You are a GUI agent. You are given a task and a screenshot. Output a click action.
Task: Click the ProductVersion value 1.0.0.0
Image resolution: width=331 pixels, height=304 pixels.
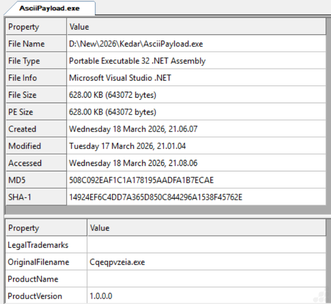pyautogui.click(x=101, y=296)
